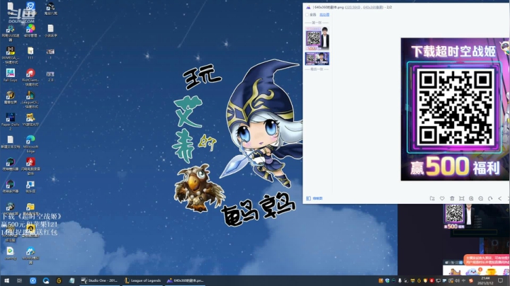Viewport: 510px width, 286px height.
Task: Open the World of Warcraft W icon shortcut
Action: 10,97
